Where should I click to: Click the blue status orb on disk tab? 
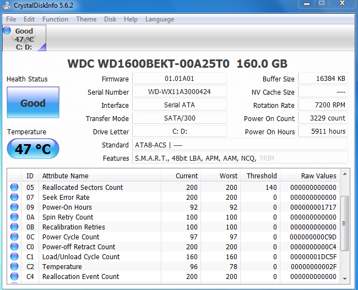point(7,30)
